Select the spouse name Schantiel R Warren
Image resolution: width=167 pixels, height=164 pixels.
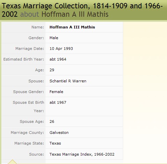(68, 81)
